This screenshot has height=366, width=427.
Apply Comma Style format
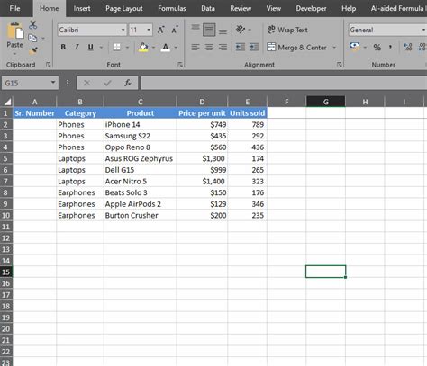(390, 47)
